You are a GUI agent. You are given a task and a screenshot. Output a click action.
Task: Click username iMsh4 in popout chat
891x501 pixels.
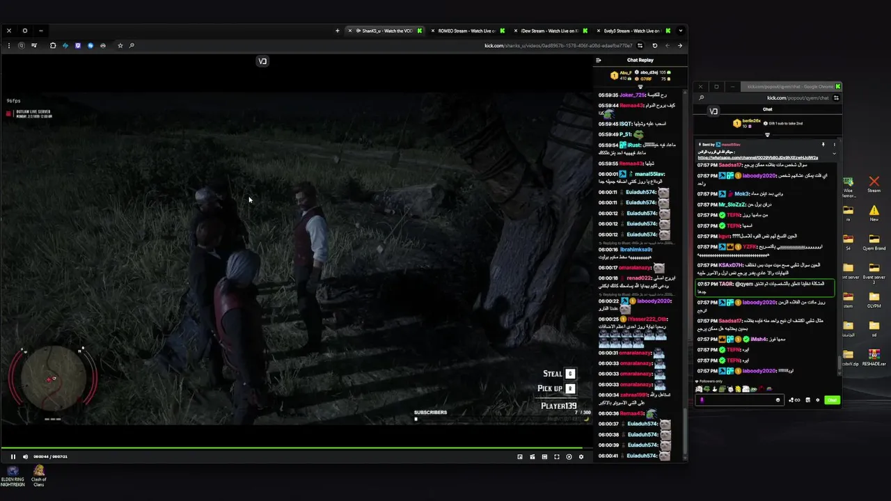click(x=759, y=339)
